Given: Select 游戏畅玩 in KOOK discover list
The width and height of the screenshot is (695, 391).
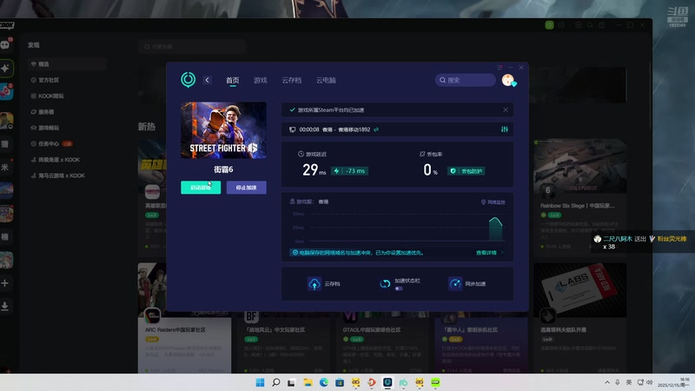Looking at the screenshot, I should click(68, 128).
